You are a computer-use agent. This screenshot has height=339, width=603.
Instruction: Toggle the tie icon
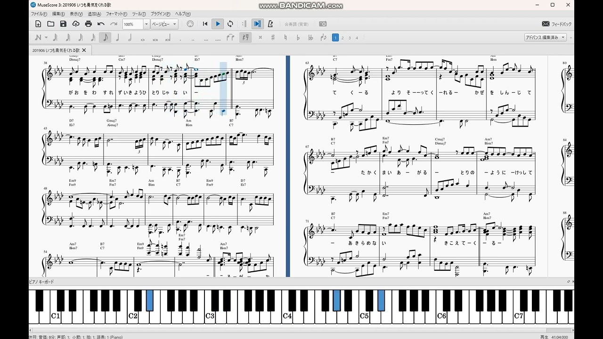[x=230, y=38]
